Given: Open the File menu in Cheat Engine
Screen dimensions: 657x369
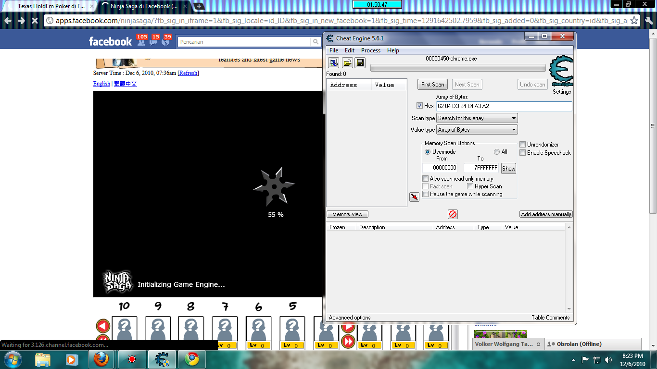Looking at the screenshot, I should pyautogui.click(x=334, y=50).
